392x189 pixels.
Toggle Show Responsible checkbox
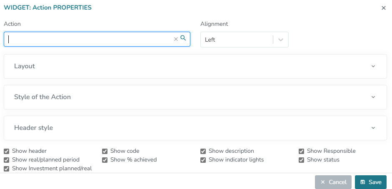(302, 151)
